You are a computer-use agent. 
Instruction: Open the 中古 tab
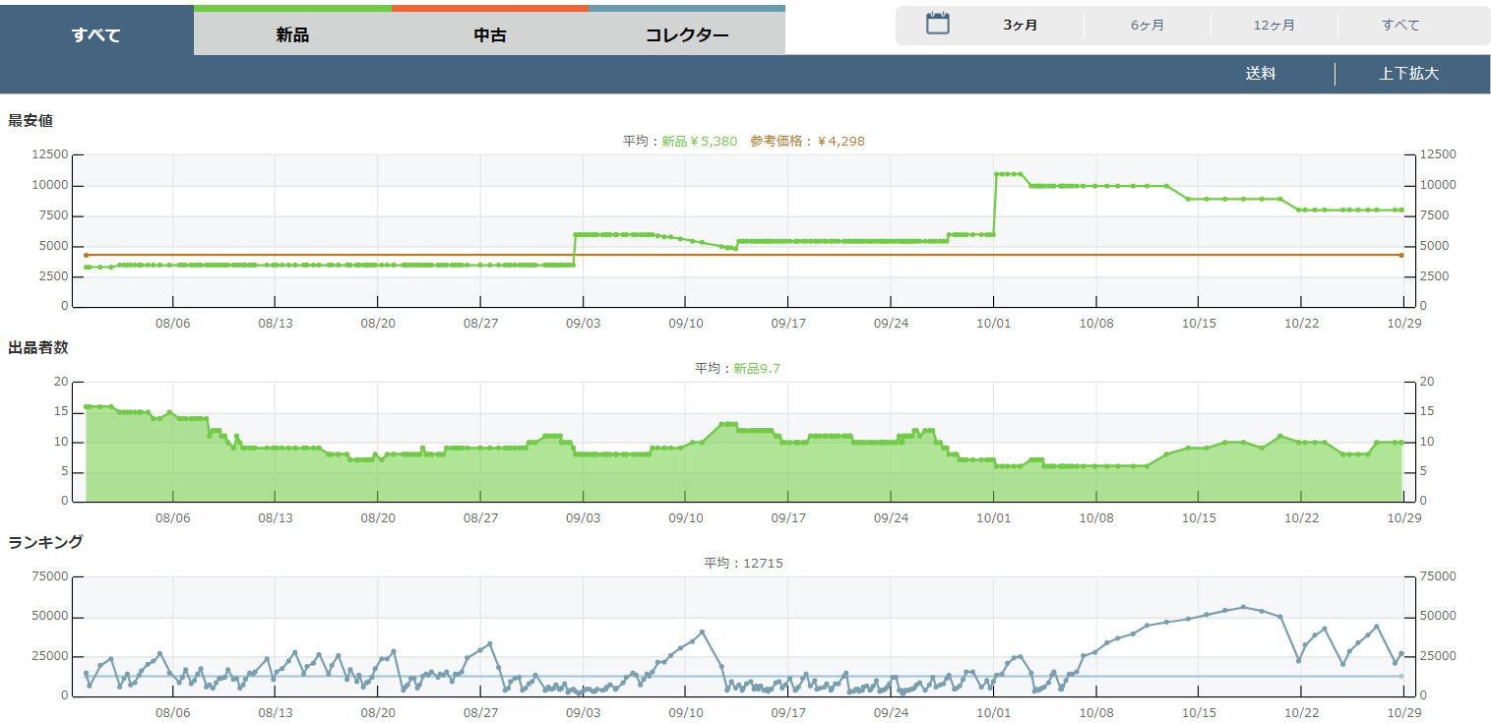point(489,35)
